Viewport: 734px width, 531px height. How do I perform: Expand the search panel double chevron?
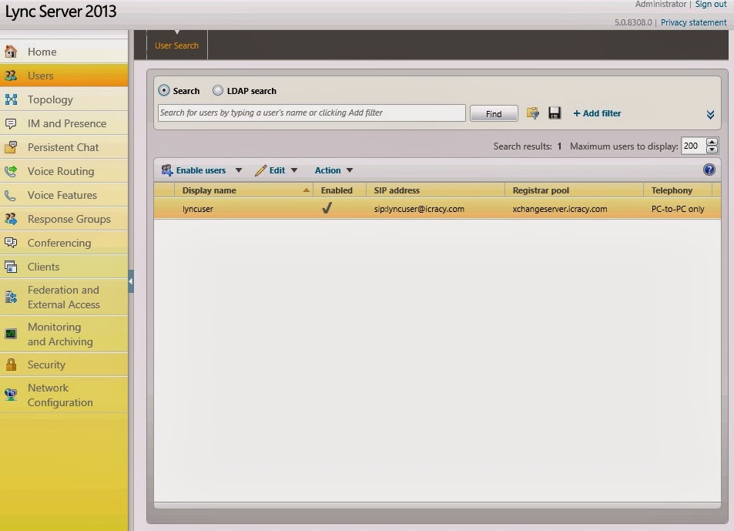point(710,115)
